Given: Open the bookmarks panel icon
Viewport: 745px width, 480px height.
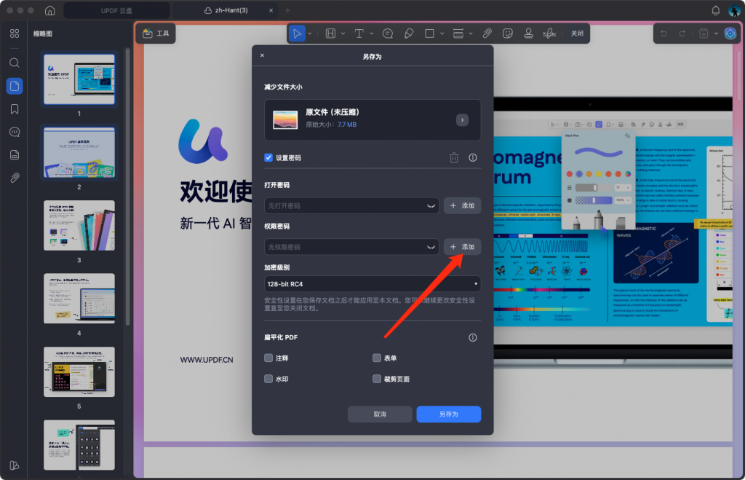Looking at the screenshot, I should point(15,109).
